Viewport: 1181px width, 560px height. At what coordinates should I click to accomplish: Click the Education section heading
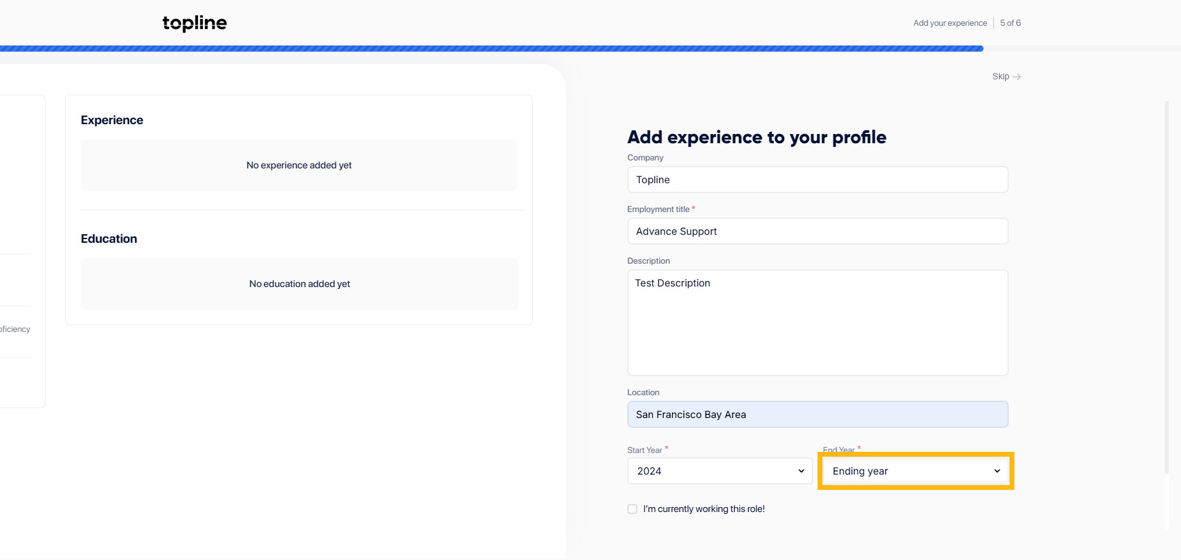coord(109,239)
